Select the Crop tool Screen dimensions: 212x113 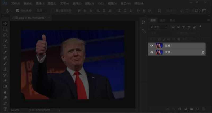pyautogui.click(x=5, y=46)
